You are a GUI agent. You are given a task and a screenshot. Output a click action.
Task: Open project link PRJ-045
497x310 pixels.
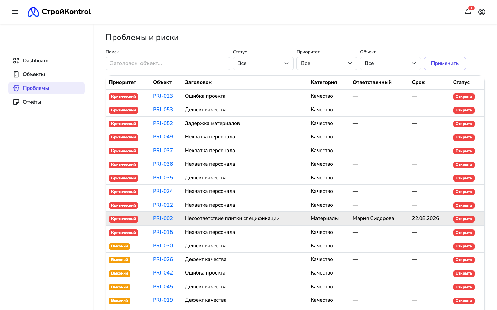coord(163,287)
